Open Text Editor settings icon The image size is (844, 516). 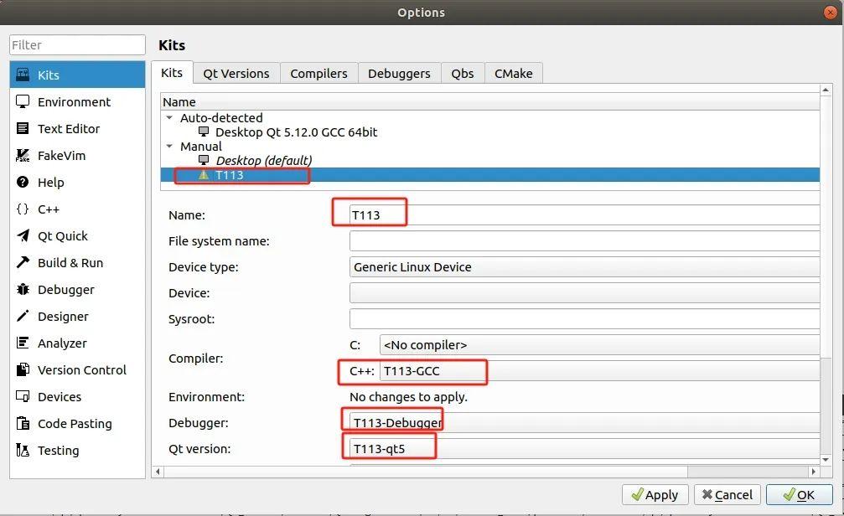click(23, 128)
